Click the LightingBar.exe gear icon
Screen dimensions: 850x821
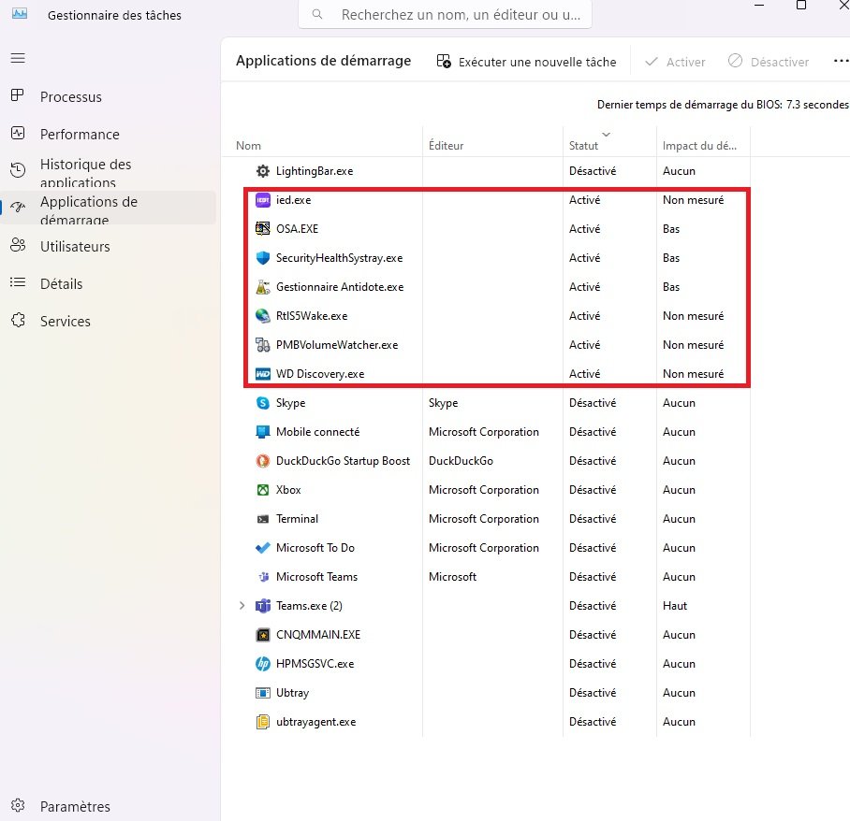tap(263, 171)
